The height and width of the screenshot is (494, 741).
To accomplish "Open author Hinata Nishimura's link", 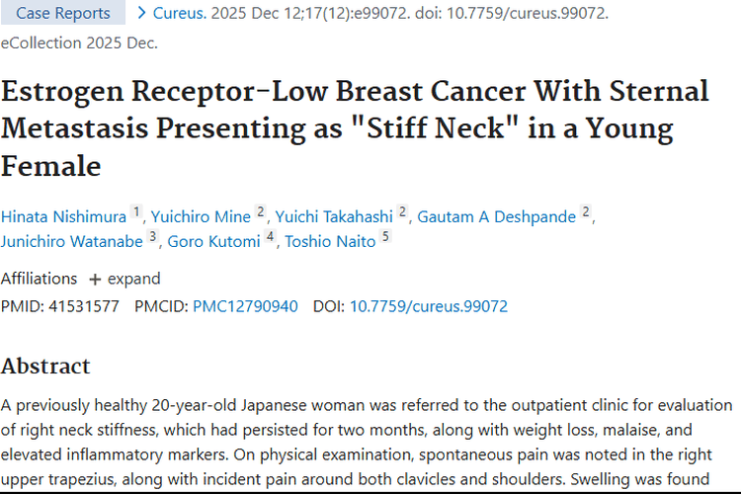I will (63, 216).
